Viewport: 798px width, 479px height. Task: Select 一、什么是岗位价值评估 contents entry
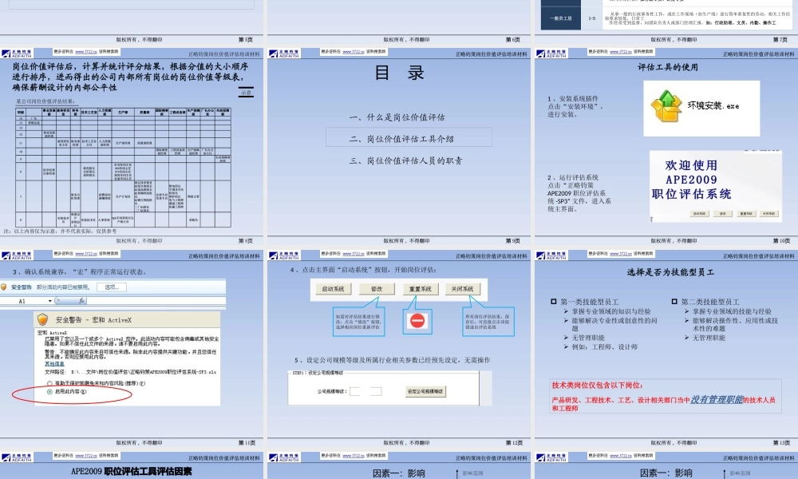click(397, 117)
